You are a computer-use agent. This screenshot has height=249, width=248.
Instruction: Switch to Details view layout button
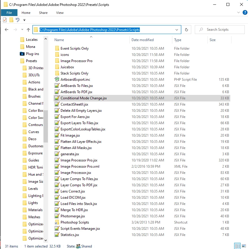pyautogui.click(x=238, y=246)
